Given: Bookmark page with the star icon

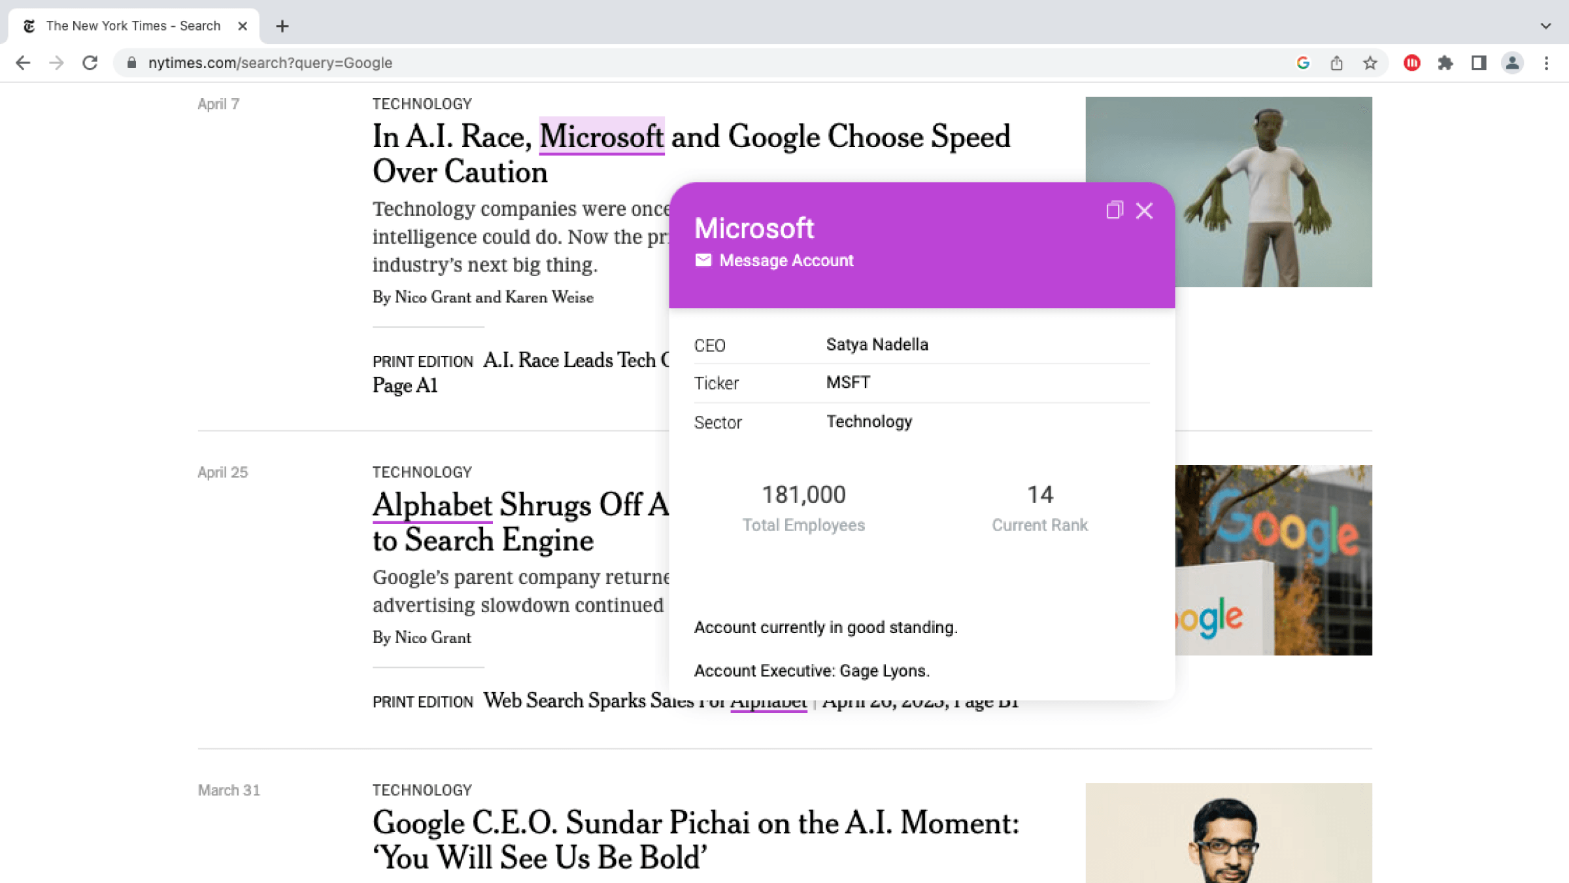Looking at the screenshot, I should (x=1370, y=63).
